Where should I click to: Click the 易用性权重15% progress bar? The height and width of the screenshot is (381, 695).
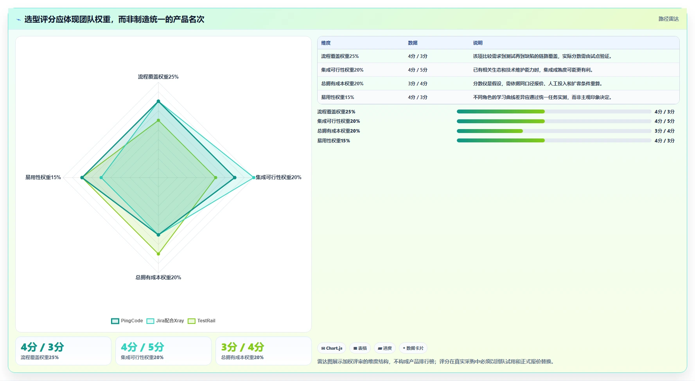coord(554,140)
